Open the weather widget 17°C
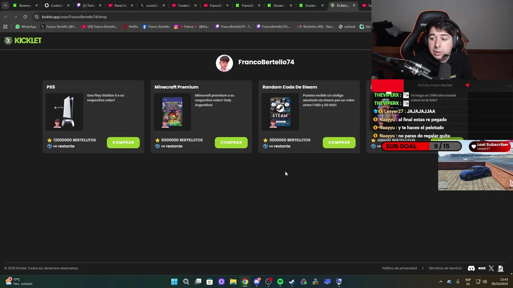Viewport: 513px width, 288px height. [x=18, y=282]
